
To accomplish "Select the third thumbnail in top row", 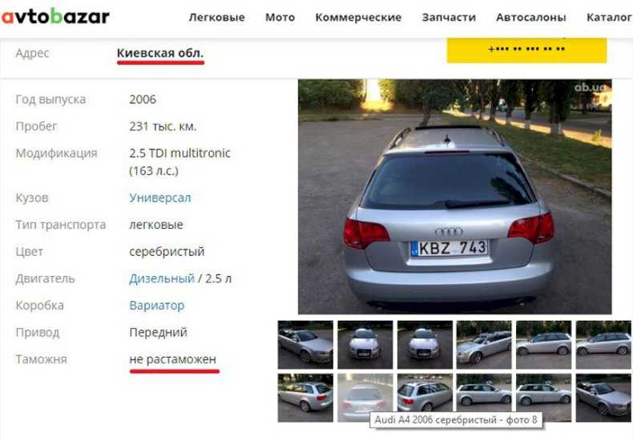I will pos(425,345).
